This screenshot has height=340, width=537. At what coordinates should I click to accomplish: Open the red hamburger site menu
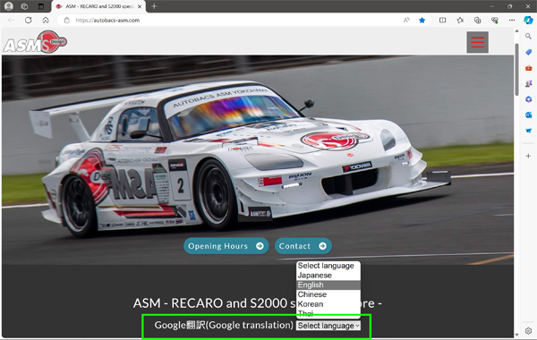point(477,42)
